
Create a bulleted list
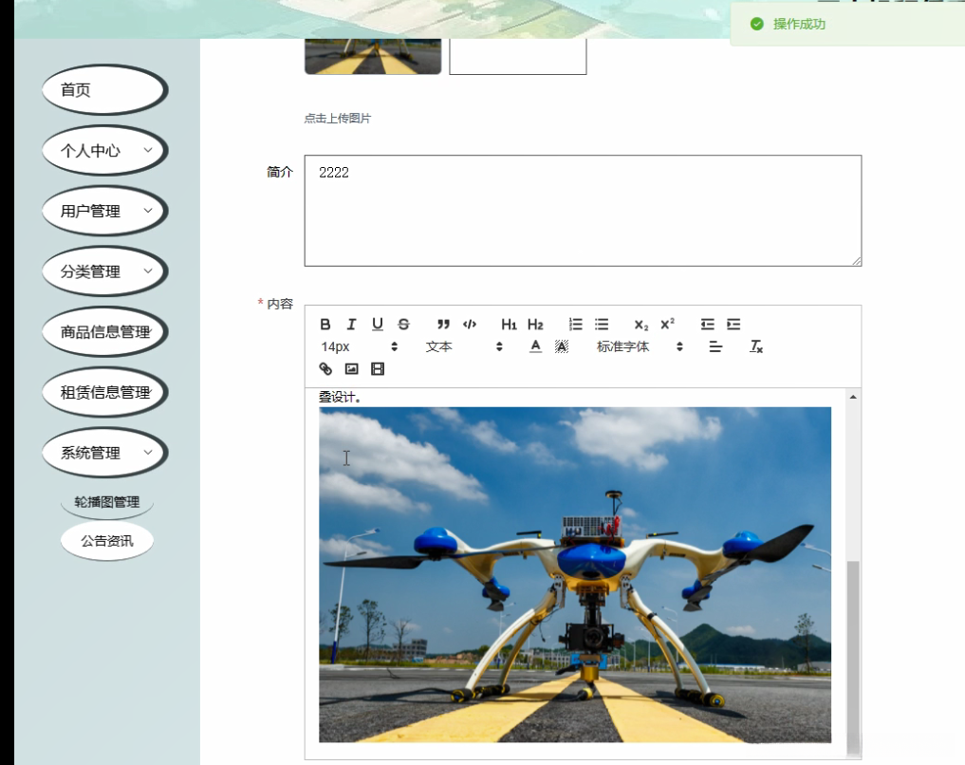click(602, 325)
